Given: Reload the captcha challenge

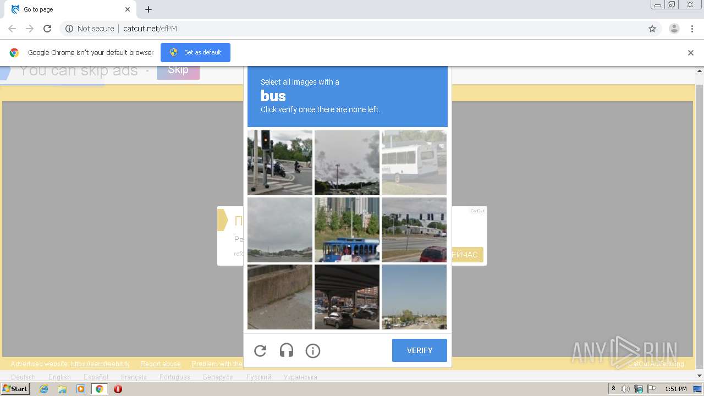Looking at the screenshot, I should 260,350.
